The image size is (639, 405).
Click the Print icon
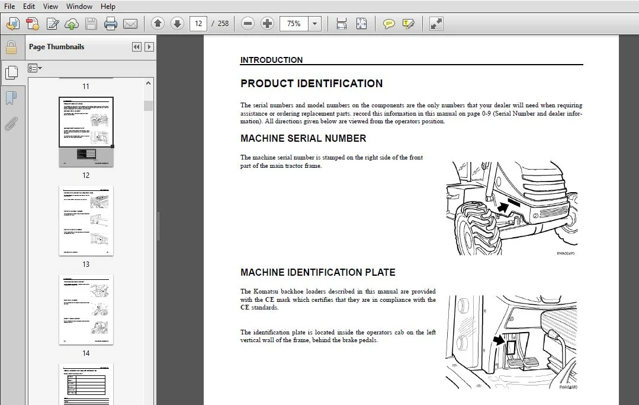coord(110,24)
